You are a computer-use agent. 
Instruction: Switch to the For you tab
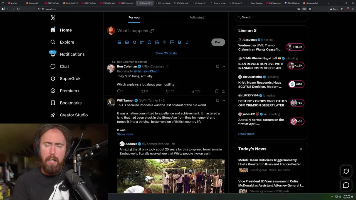[x=134, y=17]
